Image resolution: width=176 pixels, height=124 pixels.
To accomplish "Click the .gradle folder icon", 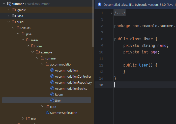I will tap(14, 10).
